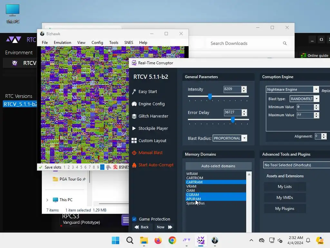Click the SNES controller icon in Bizhawk status bar
Viewport: 330px width, 248px height.
109,167
